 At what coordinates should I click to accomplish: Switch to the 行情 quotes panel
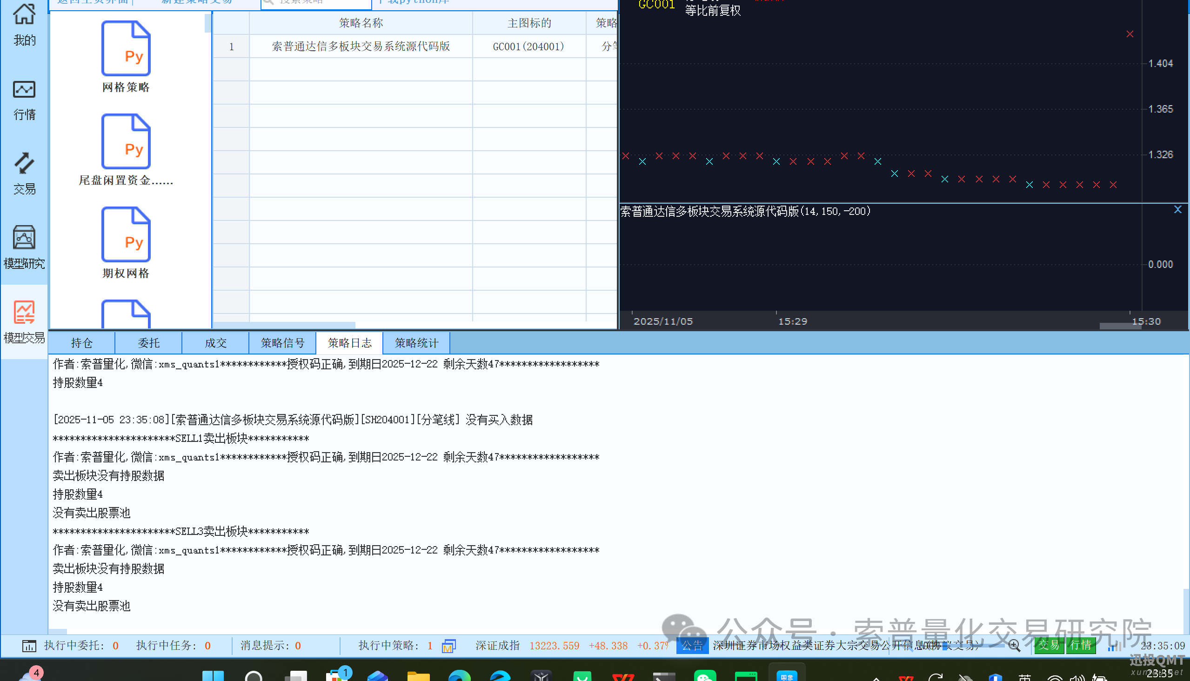[24, 100]
